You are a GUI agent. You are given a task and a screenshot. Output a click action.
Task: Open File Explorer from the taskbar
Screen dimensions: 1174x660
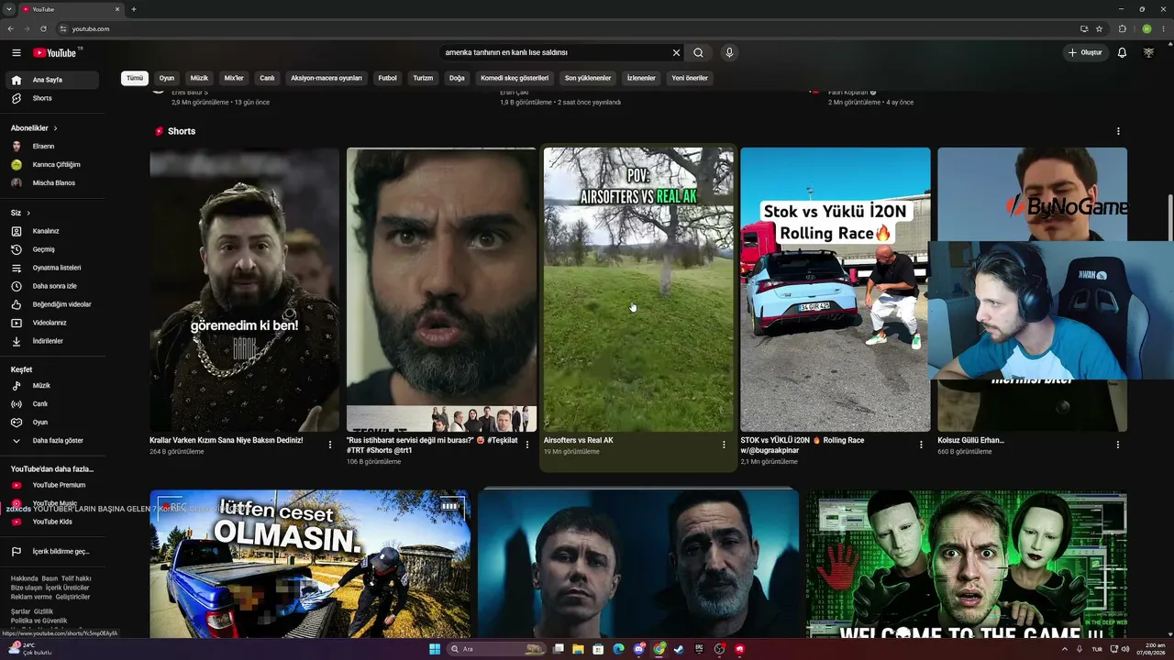(578, 649)
